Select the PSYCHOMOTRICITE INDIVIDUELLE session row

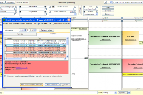(36, 43)
